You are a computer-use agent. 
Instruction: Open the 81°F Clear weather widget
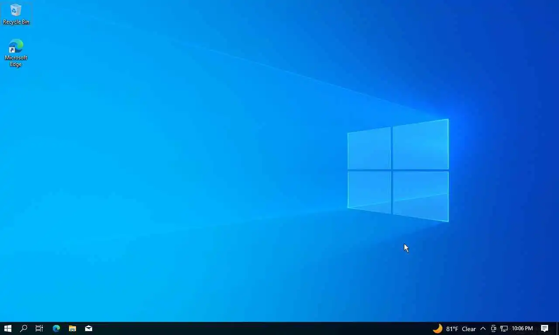454,328
